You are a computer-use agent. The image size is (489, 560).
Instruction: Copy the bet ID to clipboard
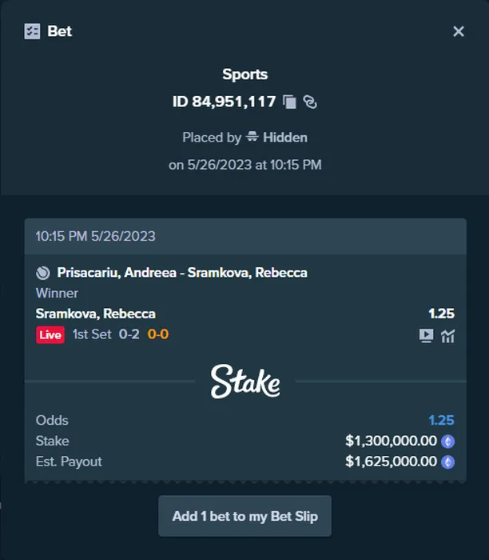pyautogui.click(x=290, y=102)
